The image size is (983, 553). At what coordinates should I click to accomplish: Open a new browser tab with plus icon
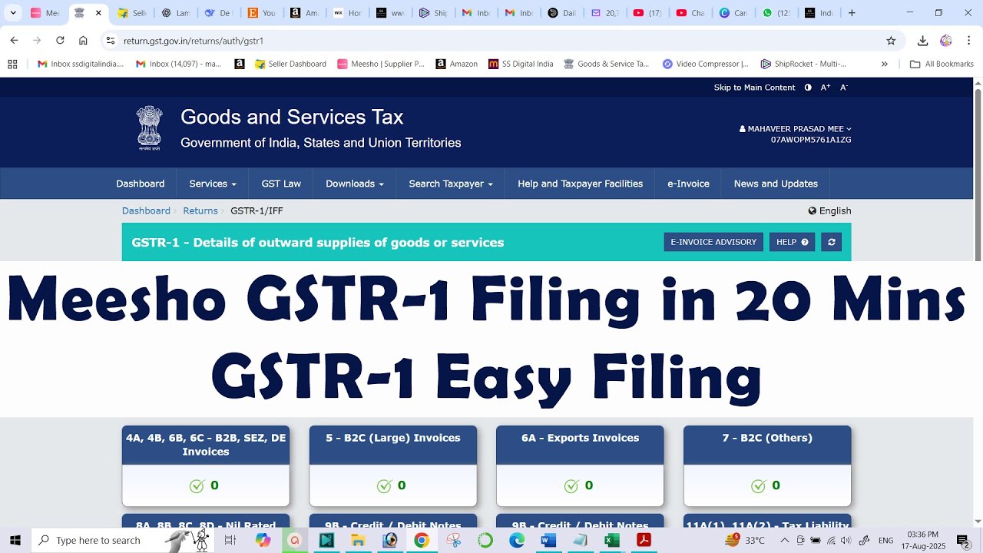(851, 13)
